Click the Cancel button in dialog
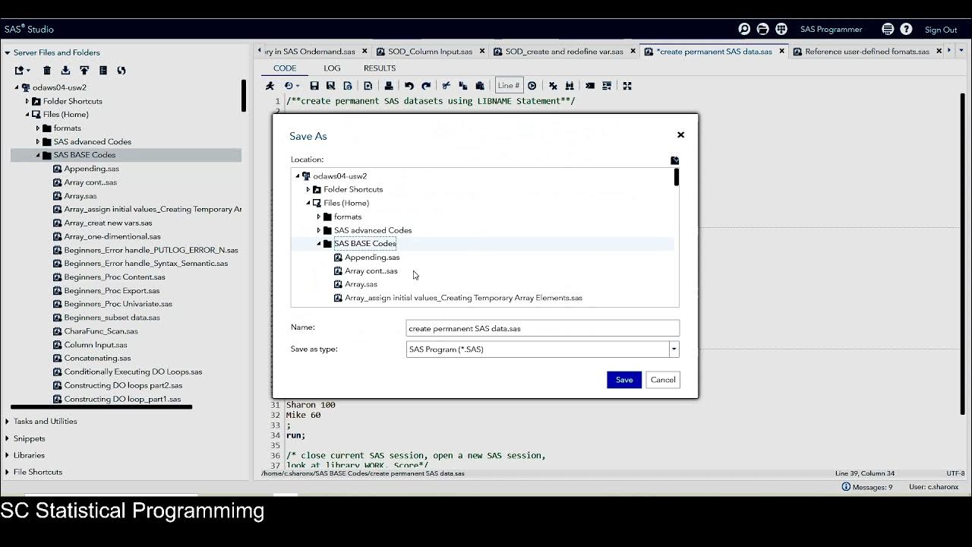Image resolution: width=972 pixels, height=547 pixels. tap(663, 380)
